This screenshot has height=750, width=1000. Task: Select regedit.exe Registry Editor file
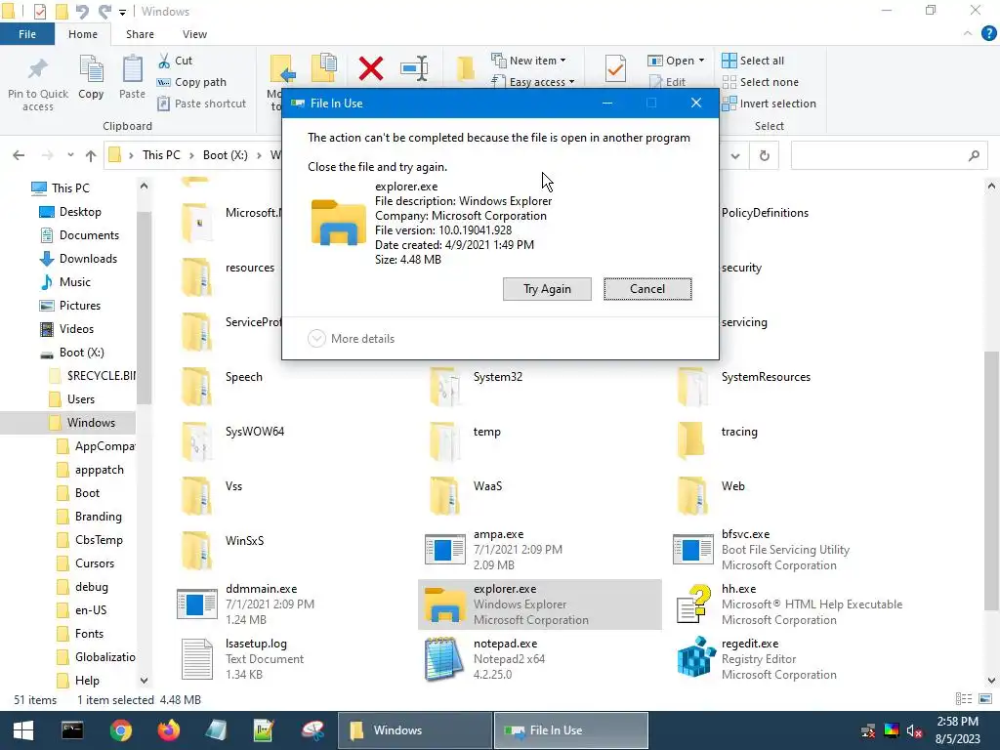789,659
